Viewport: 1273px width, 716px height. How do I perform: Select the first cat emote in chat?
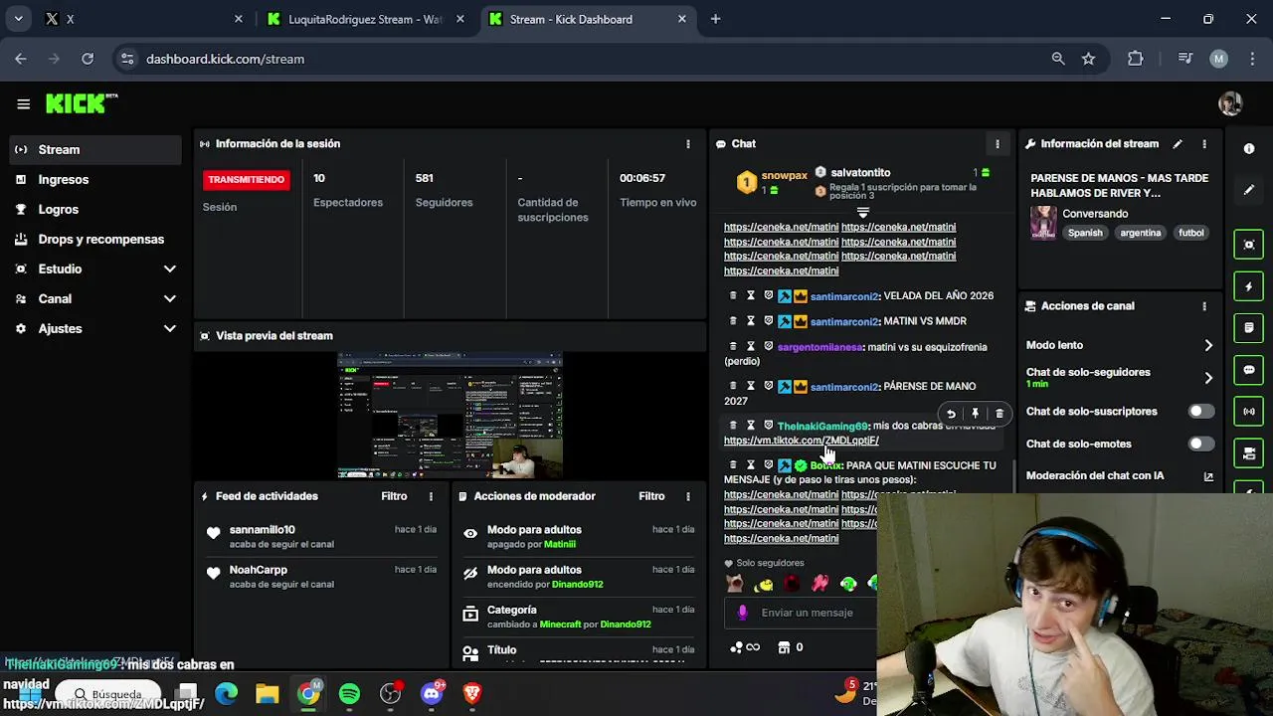pos(735,584)
